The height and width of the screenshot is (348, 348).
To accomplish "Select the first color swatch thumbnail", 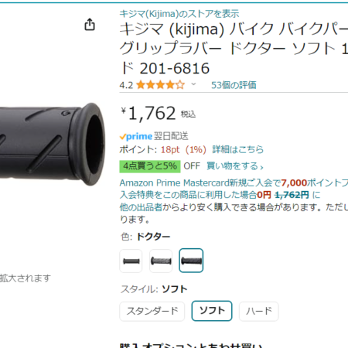I will click(131, 261).
